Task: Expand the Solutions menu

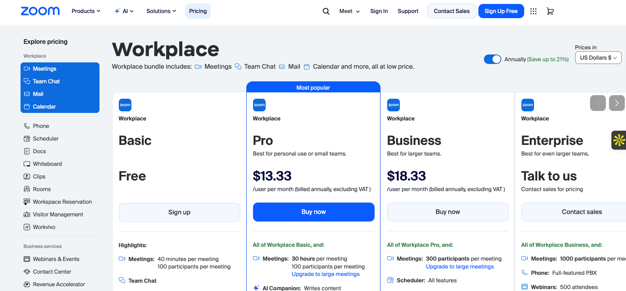Action: 161,11
